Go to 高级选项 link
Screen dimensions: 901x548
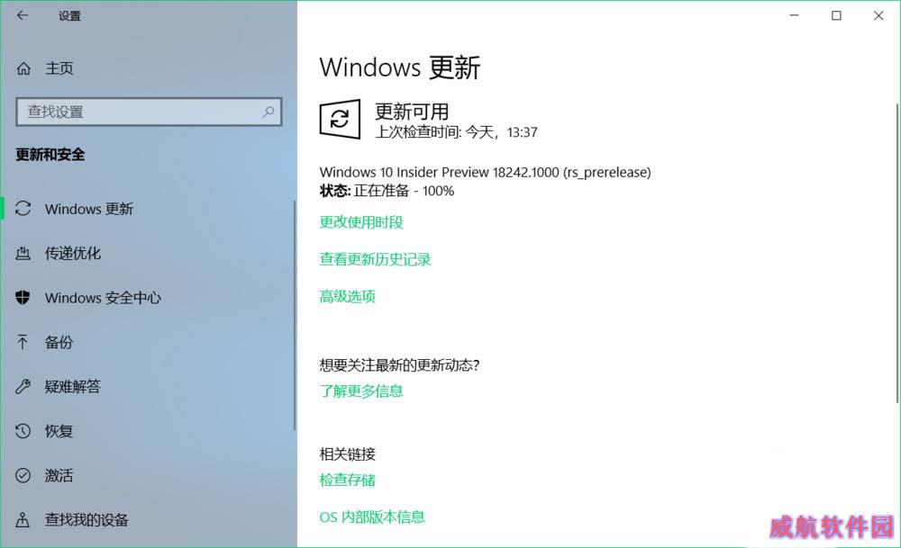pos(348,297)
